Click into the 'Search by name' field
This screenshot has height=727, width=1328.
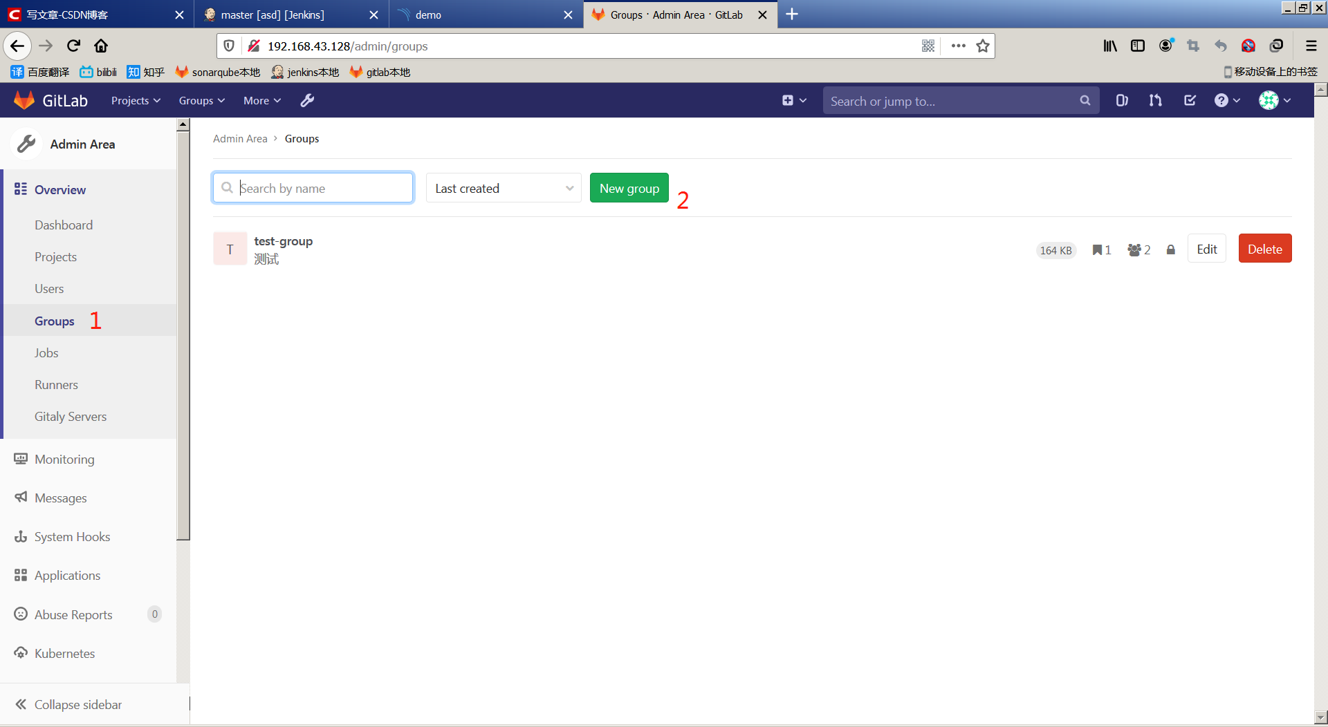(313, 187)
